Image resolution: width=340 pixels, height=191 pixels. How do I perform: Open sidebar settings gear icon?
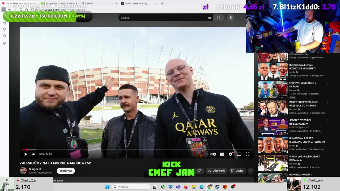5,43
